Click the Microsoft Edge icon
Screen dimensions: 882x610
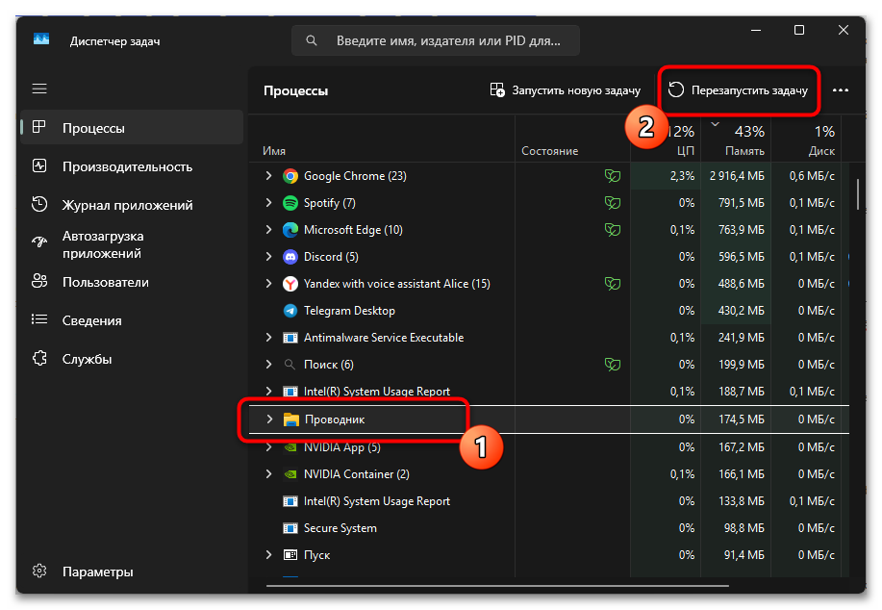point(290,230)
